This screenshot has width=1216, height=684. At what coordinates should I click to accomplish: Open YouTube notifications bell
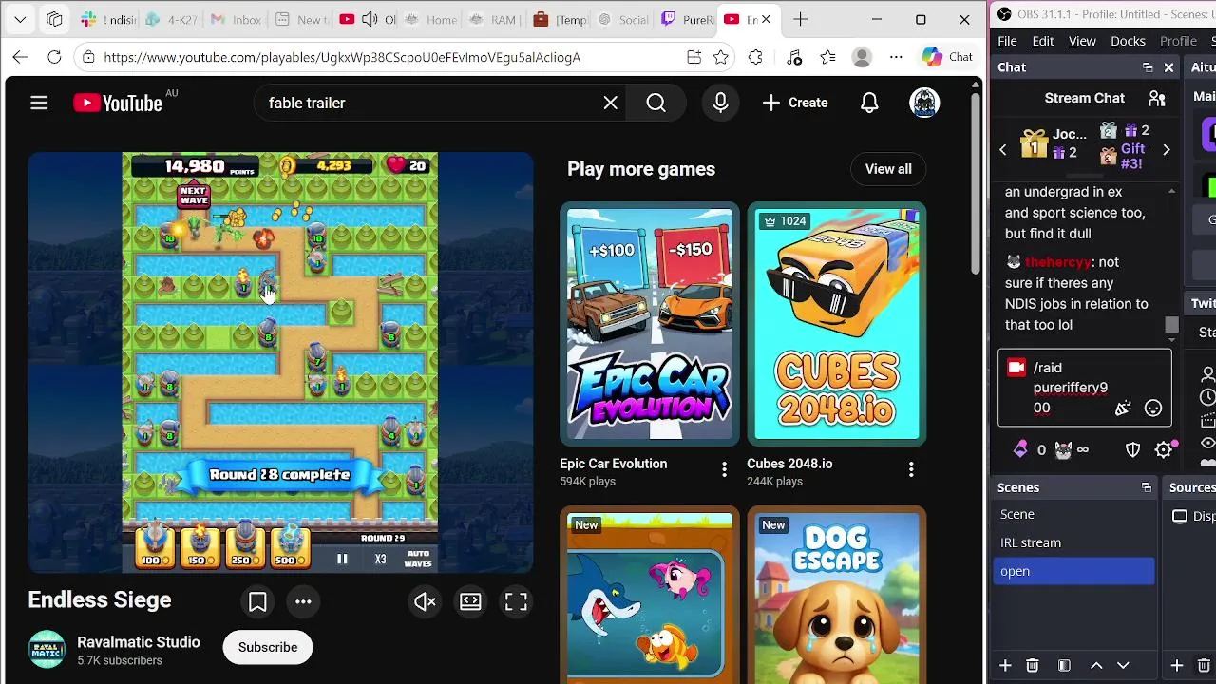(869, 103)
